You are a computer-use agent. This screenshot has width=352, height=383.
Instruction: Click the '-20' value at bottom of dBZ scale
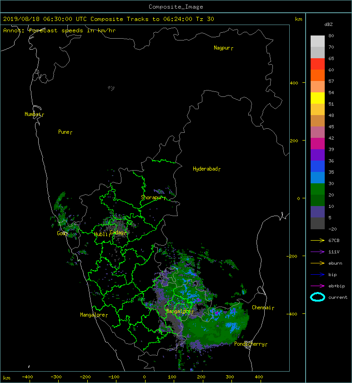[332, 229]
